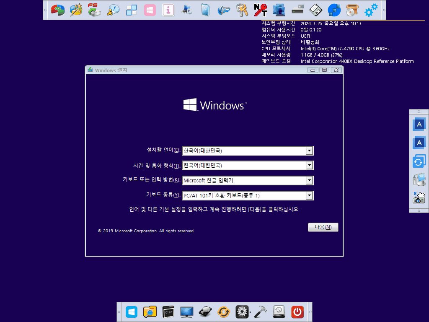Open the monitor with tower PC icon
The height and width of the screenshot is (322, 429).
[419, 179]
